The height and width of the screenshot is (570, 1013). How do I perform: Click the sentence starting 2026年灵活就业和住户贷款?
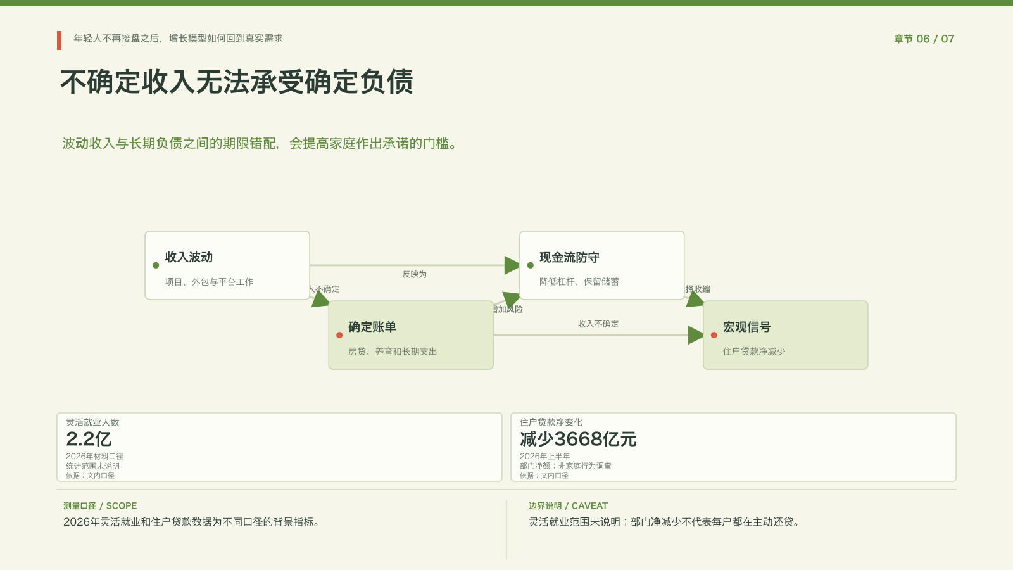pos(192,522)
